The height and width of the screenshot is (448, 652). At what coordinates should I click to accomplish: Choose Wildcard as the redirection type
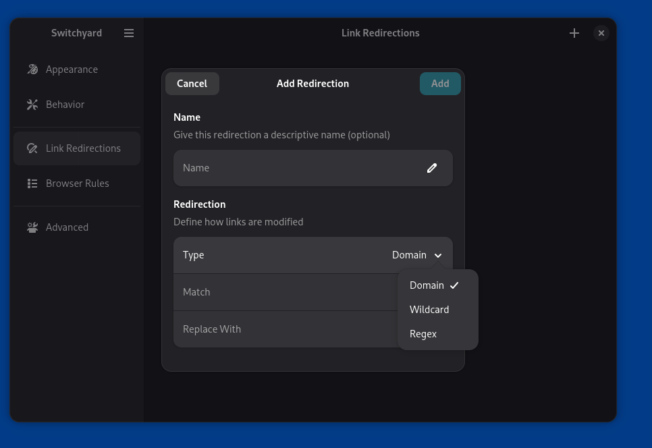point(429,310)
